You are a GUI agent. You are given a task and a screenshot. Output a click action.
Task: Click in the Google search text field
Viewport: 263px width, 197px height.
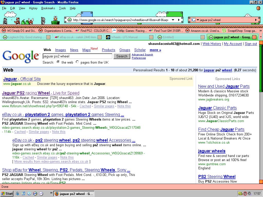(x=77, y=56)
